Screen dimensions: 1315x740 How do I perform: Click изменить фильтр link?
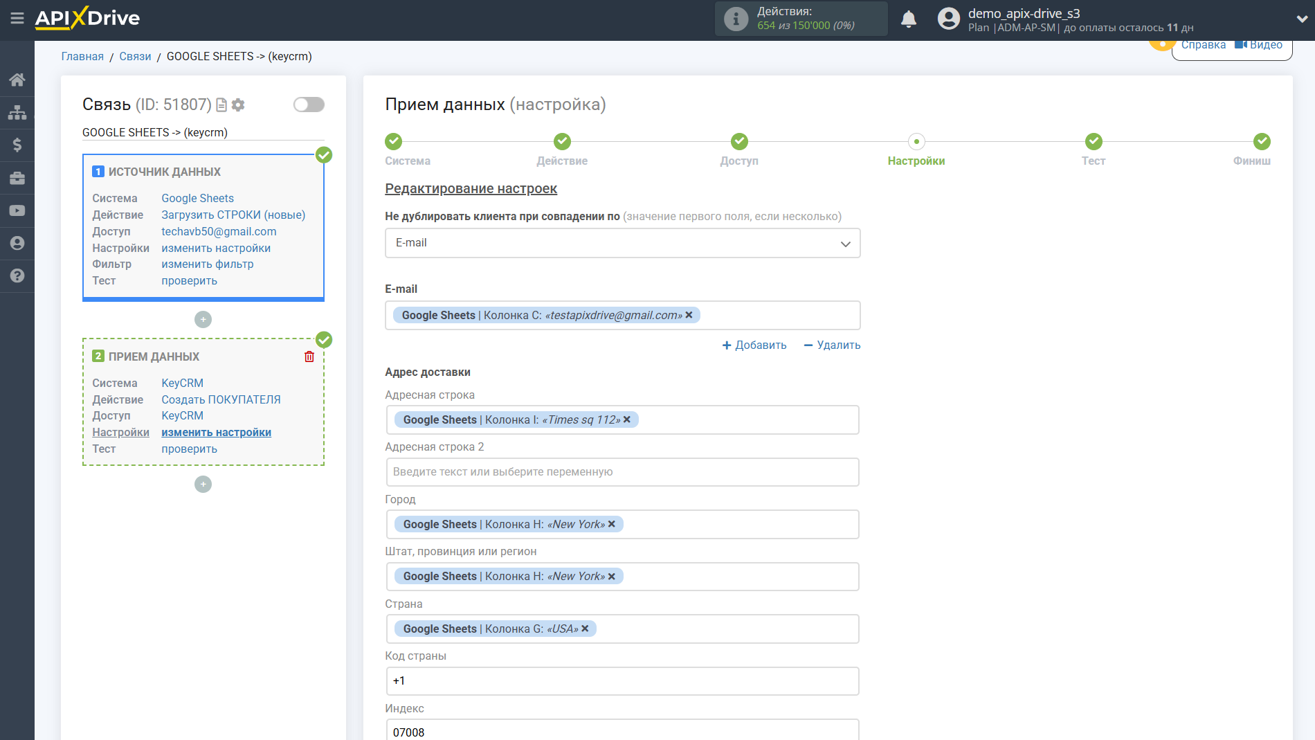pyautogui.click(x=208, y=264)
